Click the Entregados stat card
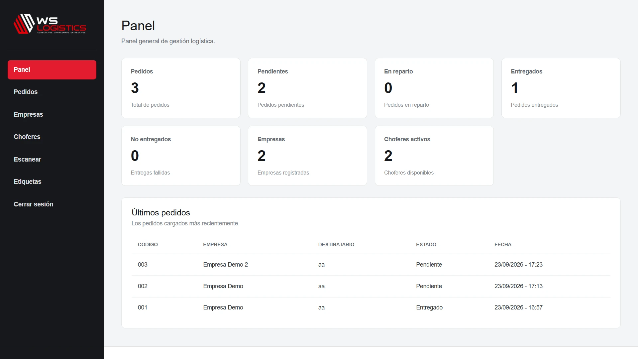638x359 pixels. (561, 88)
